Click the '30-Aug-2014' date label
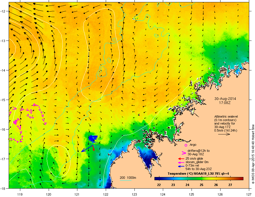The width and height of the screenshot is (255, 197). 225,99
